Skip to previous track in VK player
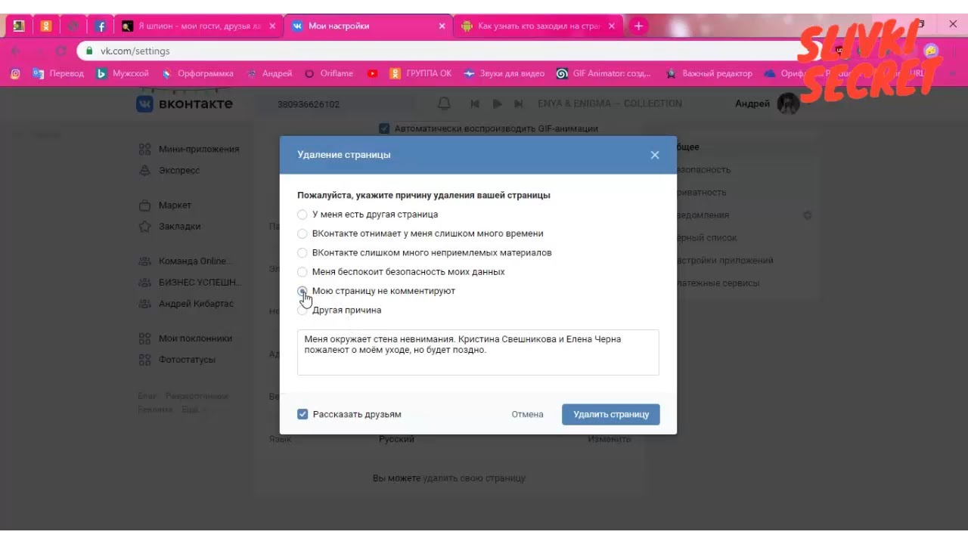 click(475, 104)
